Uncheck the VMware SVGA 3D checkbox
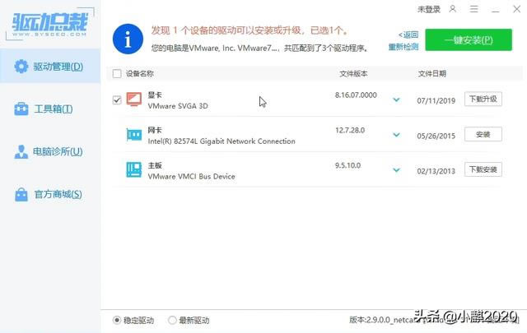This screenshot has width=527, height=333. [117, 99]
